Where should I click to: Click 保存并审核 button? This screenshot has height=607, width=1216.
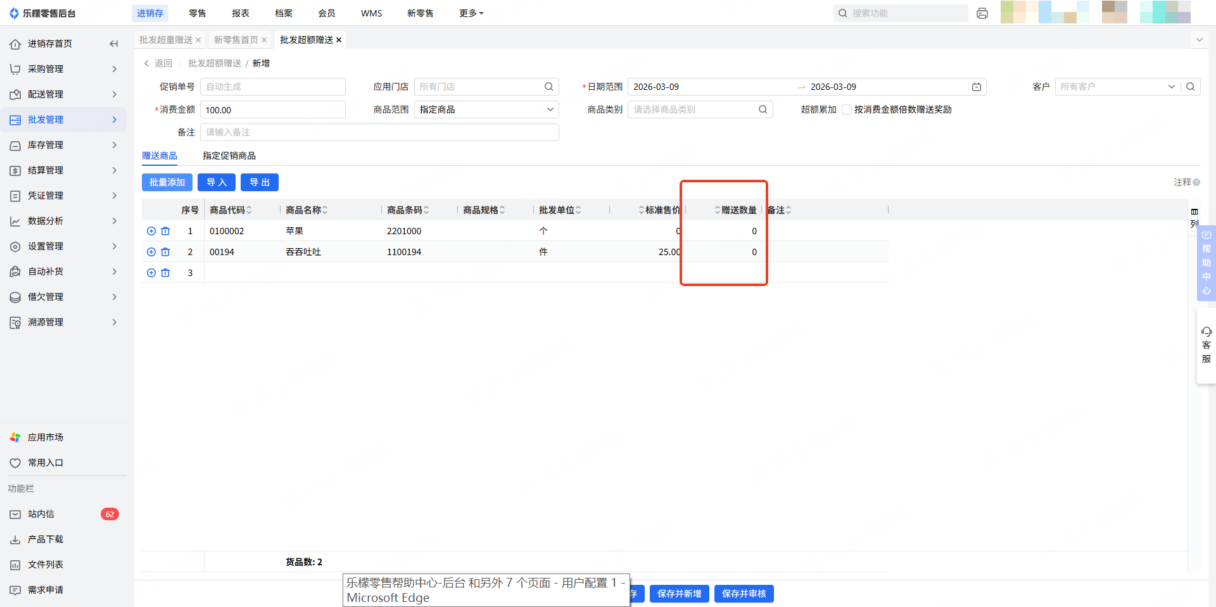click(x=744, y=594)
